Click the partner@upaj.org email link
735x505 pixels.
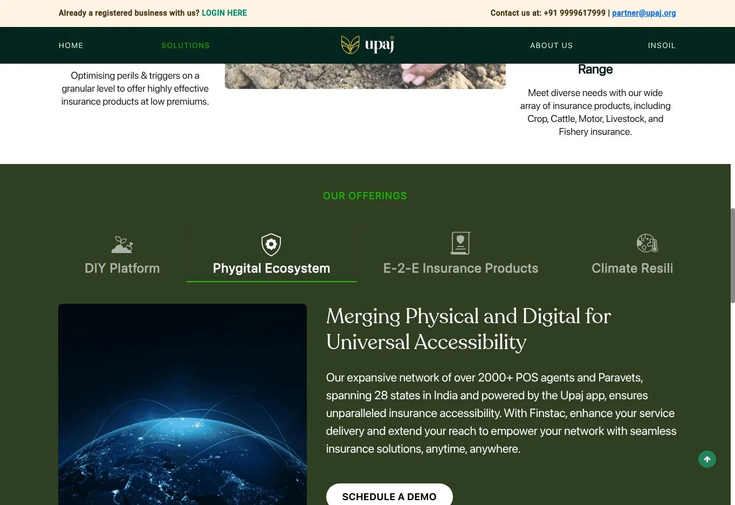[644, 13]
